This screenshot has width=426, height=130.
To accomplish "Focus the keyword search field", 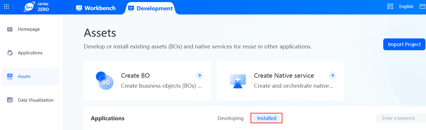I will point(401,118).
